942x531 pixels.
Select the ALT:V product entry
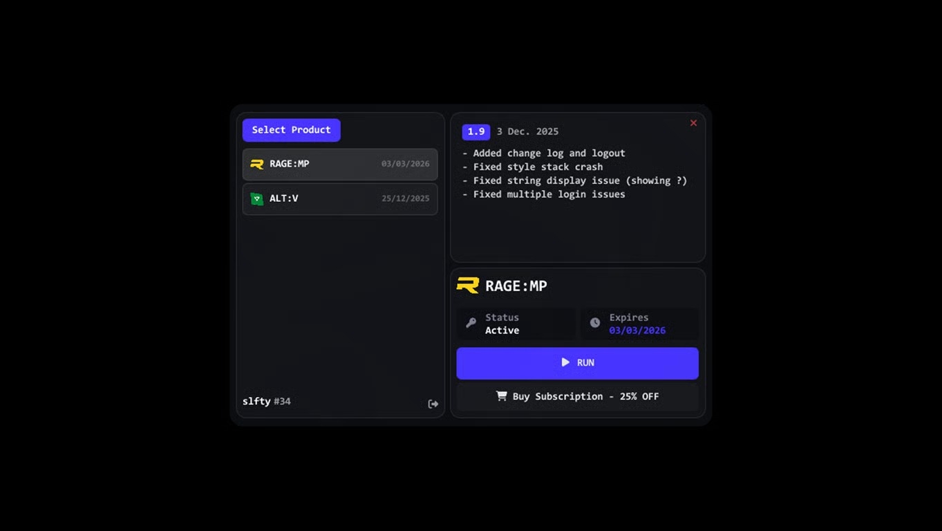339,198
